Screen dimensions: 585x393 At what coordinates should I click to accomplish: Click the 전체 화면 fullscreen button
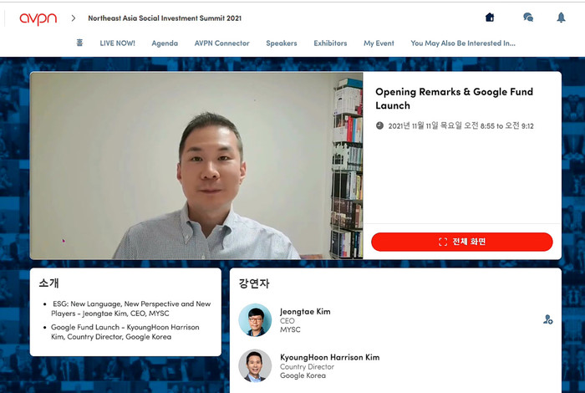462,242
